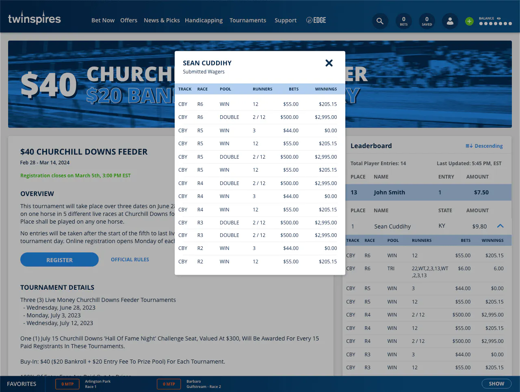The width and height of the screenshot is (520, 392).
Task: Click the POOL column header in the dialog
Action: click(x=225, y=89)
